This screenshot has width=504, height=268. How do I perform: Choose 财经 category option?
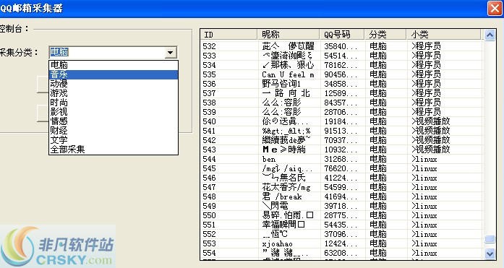coord(114,131)
